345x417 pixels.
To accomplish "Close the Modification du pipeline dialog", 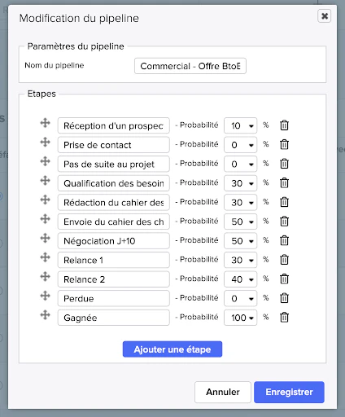I will click(325, 16).
